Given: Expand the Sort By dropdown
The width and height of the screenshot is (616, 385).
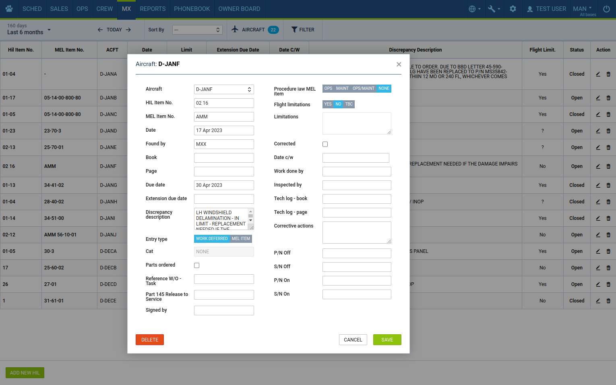Looking at the screenshot, I should point(197,30).
